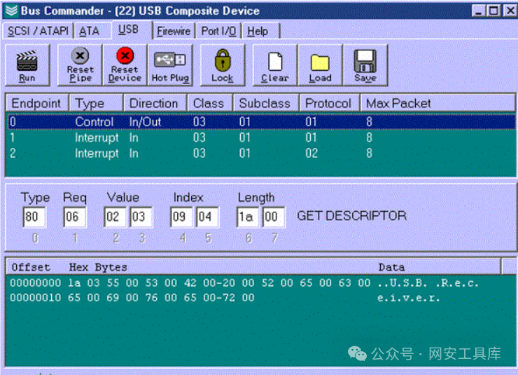Click the Endpoint column header

point(36,103)
